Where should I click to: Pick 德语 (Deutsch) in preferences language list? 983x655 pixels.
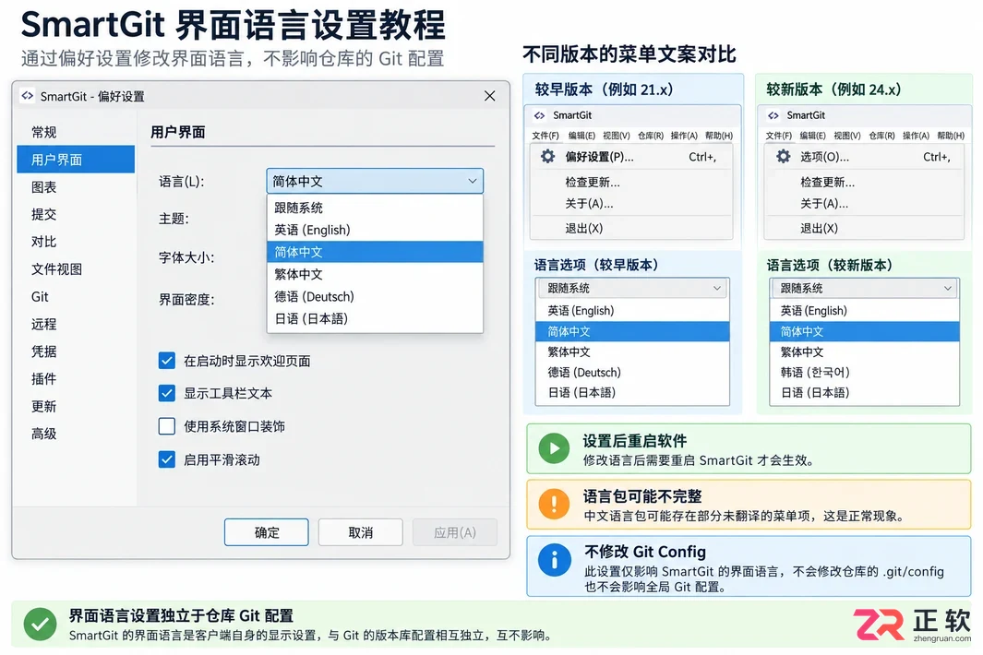pos(375,296)
